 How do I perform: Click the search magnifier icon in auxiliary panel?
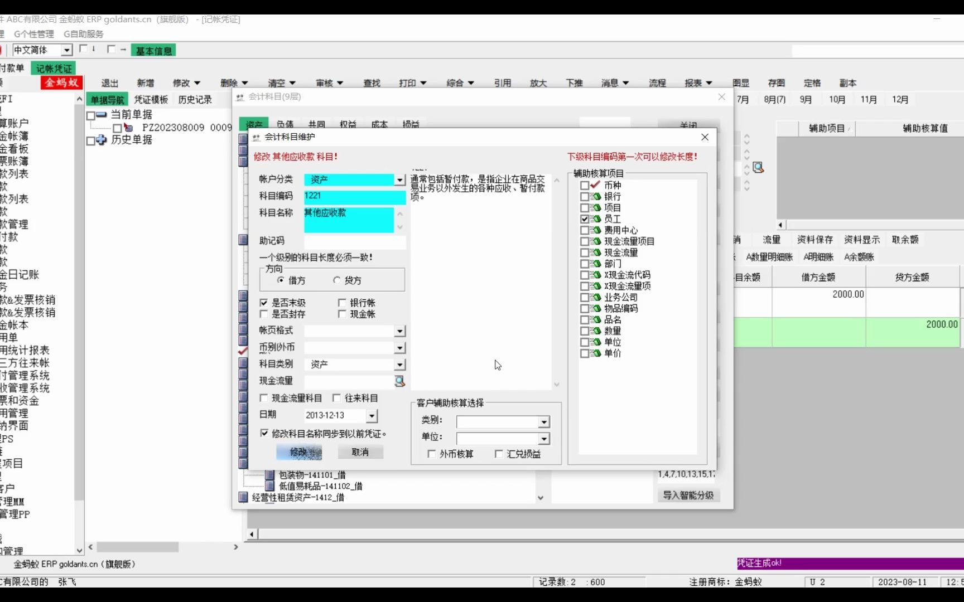[x=758, y=167]
